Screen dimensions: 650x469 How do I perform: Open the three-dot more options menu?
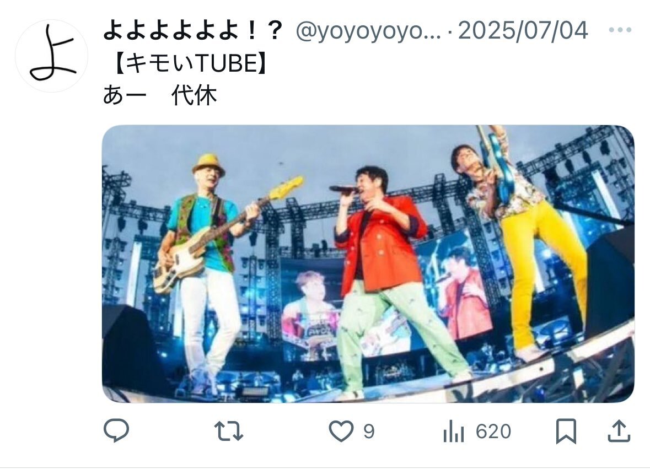click(620, 30)
